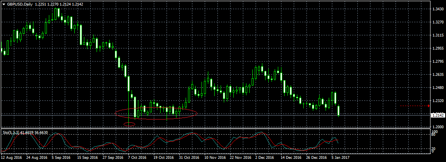
Task: Click the last candle on 5 Jan 2017
Action: click(339, 111)
